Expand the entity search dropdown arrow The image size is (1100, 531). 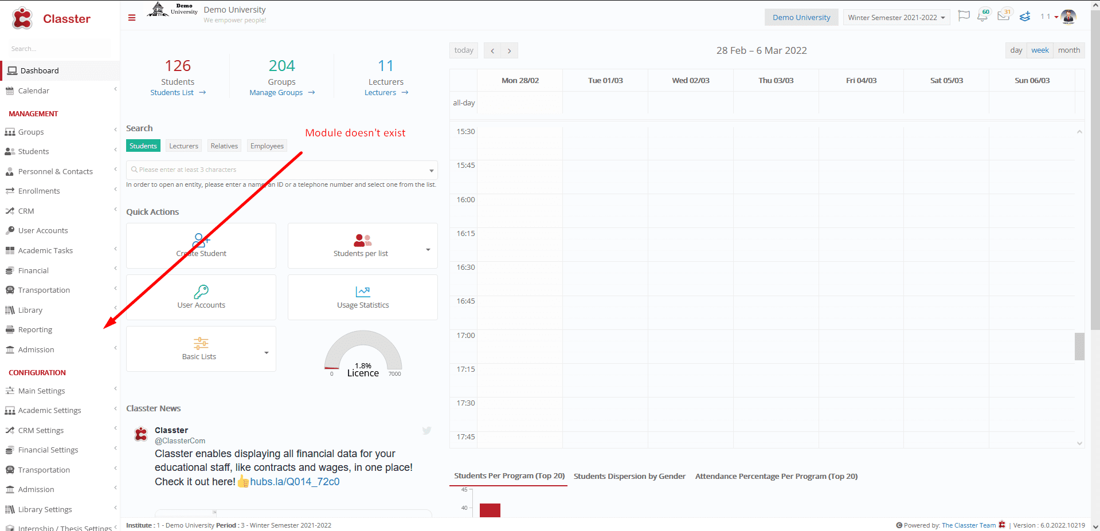[431, 170]
